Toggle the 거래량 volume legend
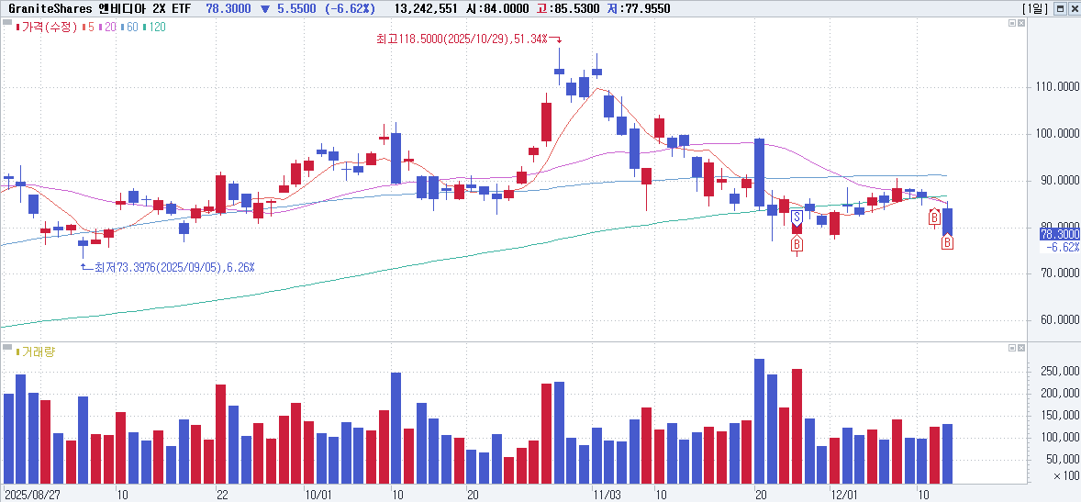 tap(35, 351)
